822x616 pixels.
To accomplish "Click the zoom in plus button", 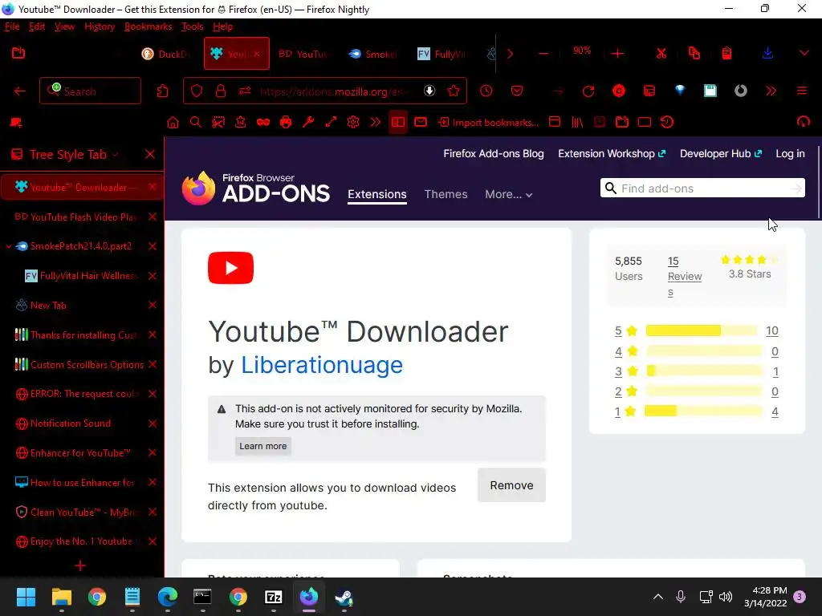I will pyautogui.click(x=617, y=54).
